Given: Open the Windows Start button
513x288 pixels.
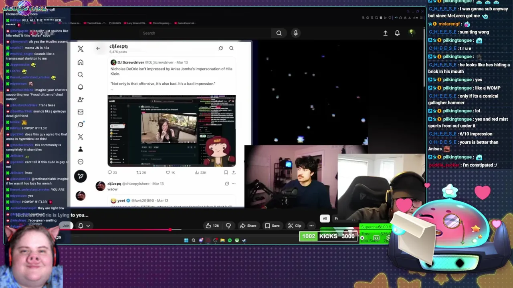Looking at the screenshot, I should coord(186,240).
